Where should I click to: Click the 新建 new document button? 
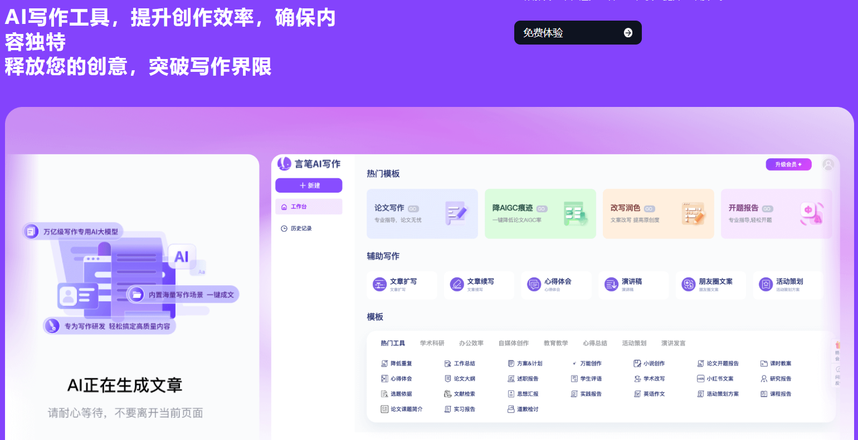click(309, 185)
